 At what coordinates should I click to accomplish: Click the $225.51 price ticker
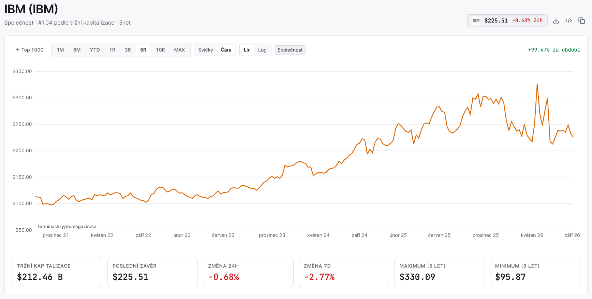(x=496, y=21)
